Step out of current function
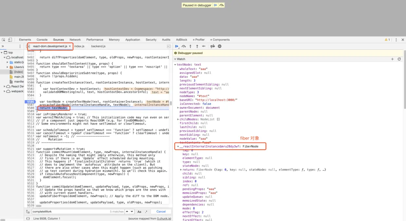The height and width of the screenshot is (221, 406). [x=197, y=46]
